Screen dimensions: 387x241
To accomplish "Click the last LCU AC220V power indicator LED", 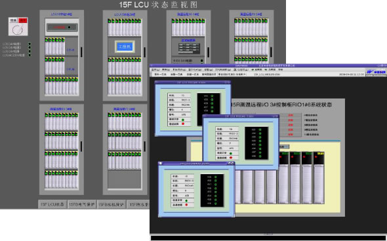I will pos(30,55).
